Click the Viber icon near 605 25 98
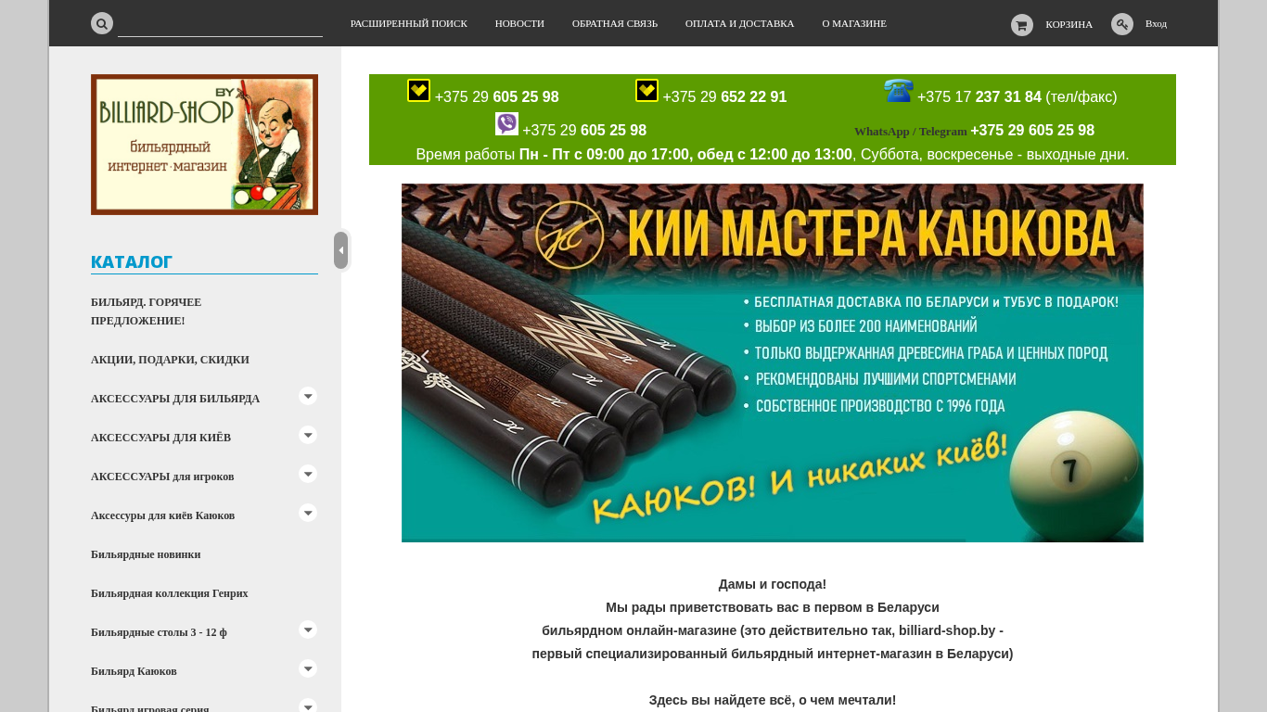 click(x=506, y=124)
